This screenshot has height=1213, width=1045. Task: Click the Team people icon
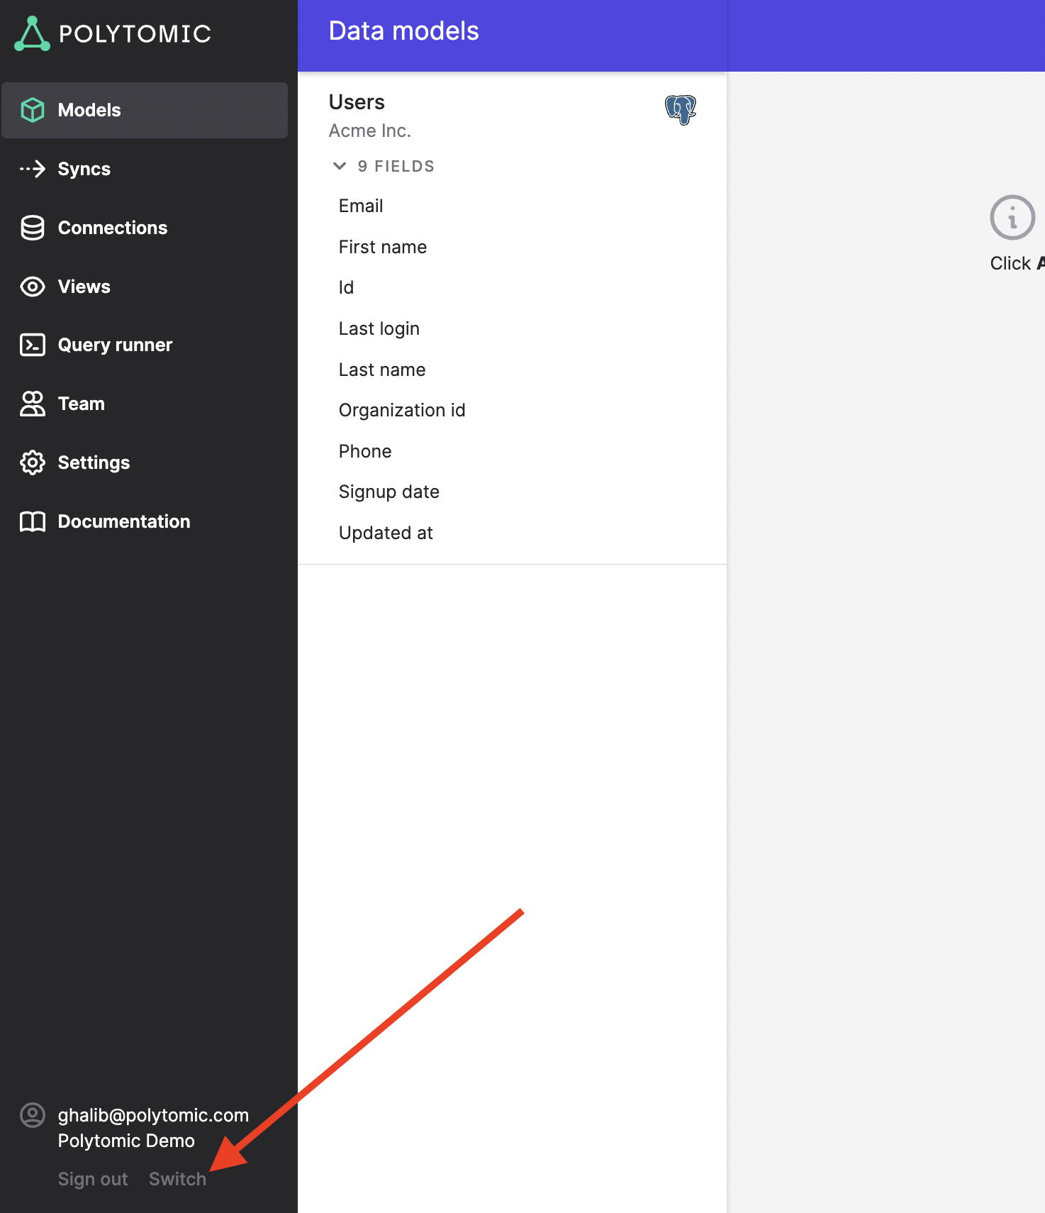33,404
